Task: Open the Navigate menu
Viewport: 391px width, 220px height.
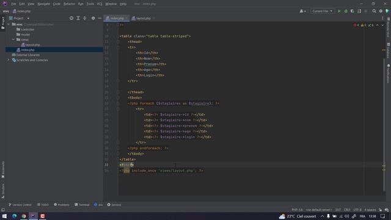Action: click(43, 4)
